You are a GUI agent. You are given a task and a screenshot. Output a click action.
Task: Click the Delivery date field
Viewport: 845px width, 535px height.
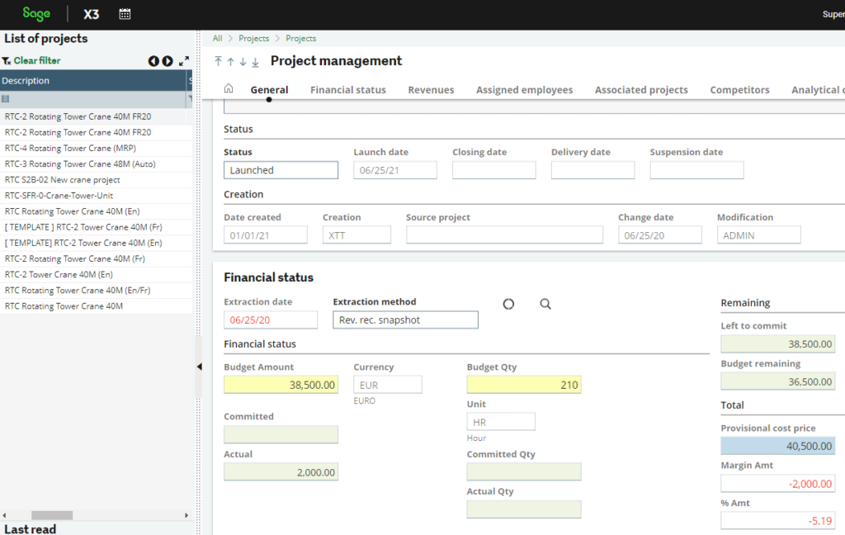click(x=592, y=170)
